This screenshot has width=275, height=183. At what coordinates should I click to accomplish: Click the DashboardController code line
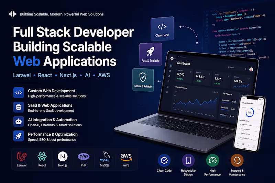tap(236, 29)
